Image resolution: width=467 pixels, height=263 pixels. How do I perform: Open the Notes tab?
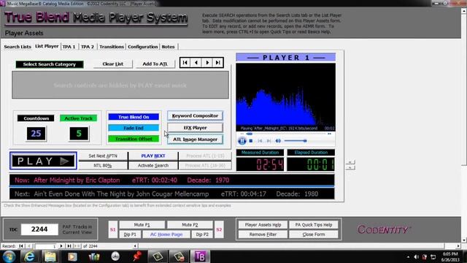click(x=168, y=47)
